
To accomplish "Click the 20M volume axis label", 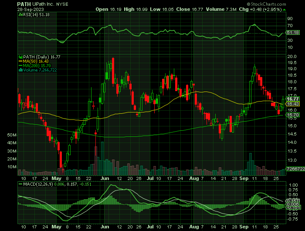I will 12,159.
